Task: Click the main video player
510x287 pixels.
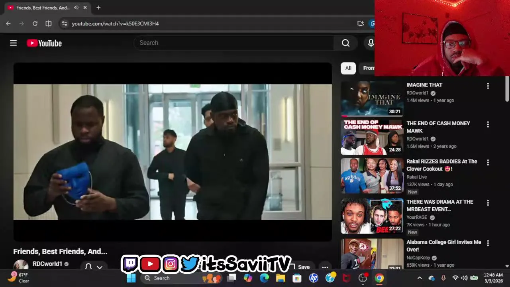Action: point(173,152)
